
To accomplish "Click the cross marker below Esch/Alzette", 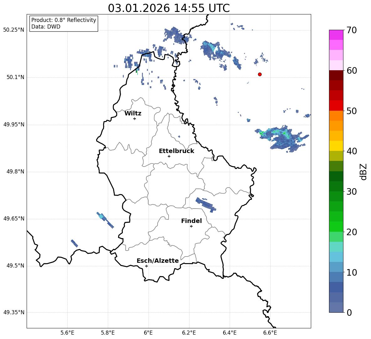I will click(x=146, y=266).
